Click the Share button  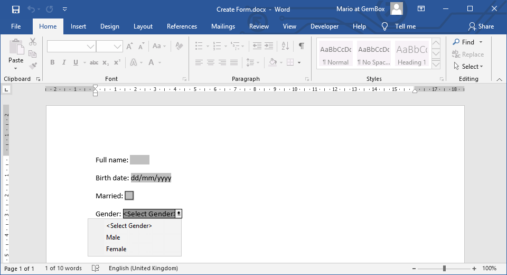point(481,26)
